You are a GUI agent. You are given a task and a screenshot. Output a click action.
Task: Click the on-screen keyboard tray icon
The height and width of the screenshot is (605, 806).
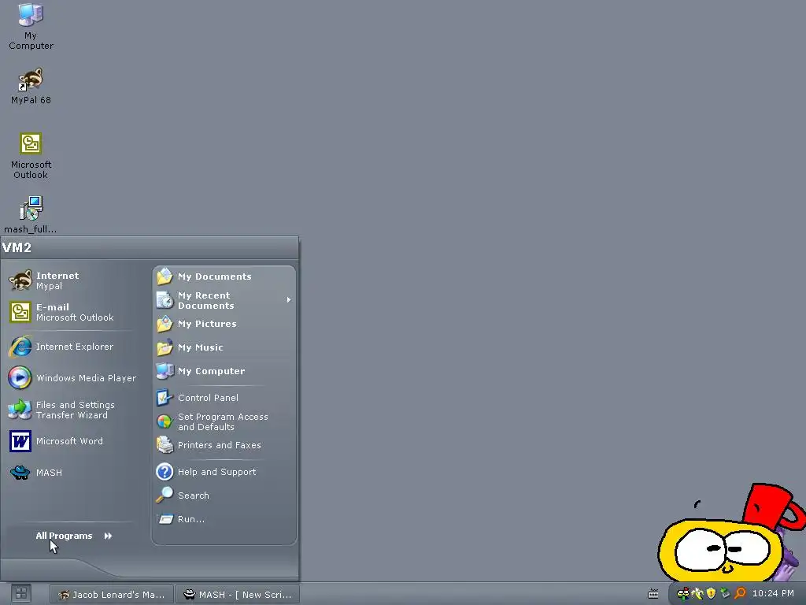(x=653, y=594)
